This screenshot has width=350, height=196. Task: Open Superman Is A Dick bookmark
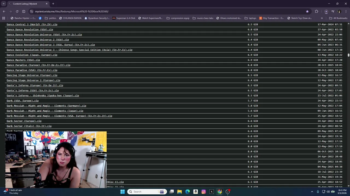coord(124,18)
